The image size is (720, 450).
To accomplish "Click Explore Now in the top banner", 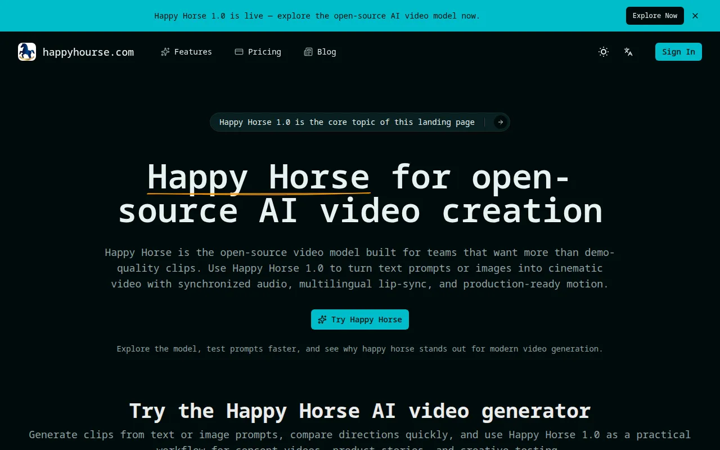I will [x=655, y=16].
